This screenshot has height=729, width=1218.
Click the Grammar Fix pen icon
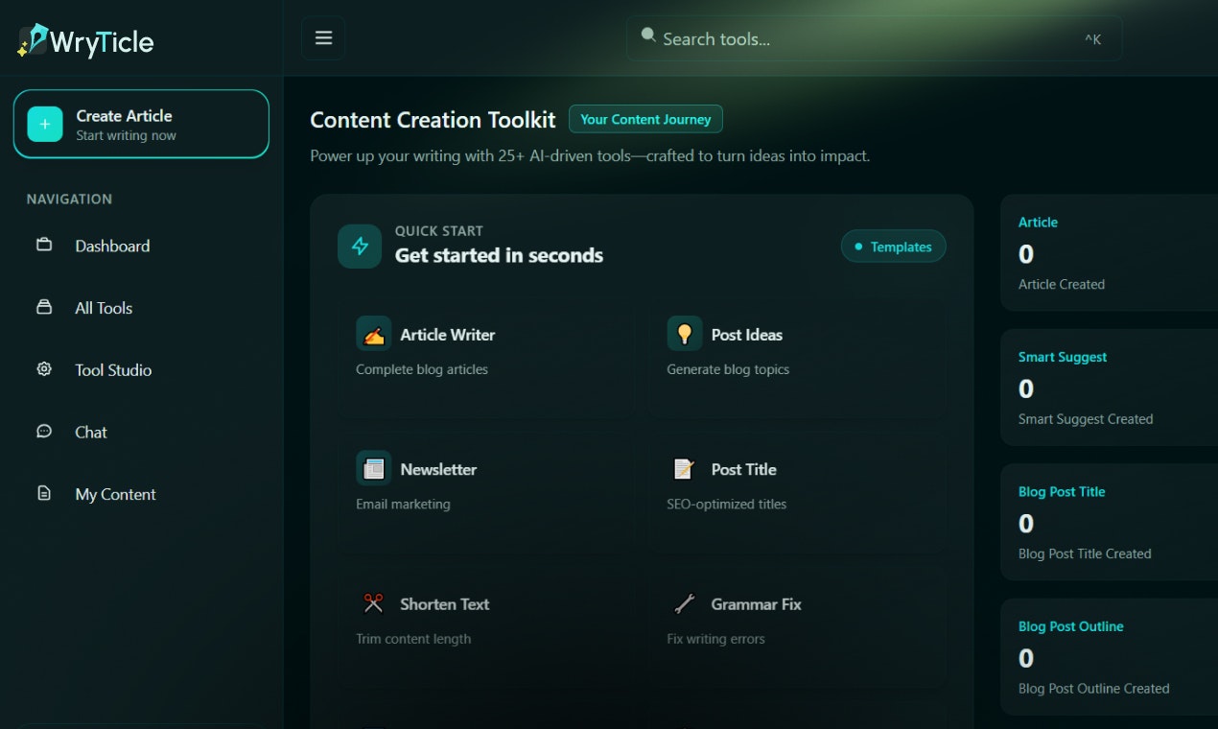pyautogui.click(x=684, y=603)
